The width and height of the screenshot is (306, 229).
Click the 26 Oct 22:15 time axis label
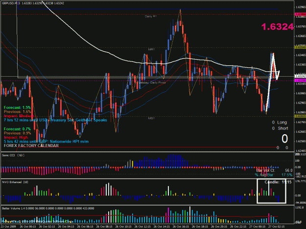click(238, 227)
